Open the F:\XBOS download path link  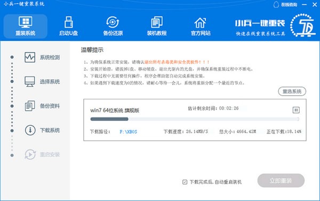(129, 132)
